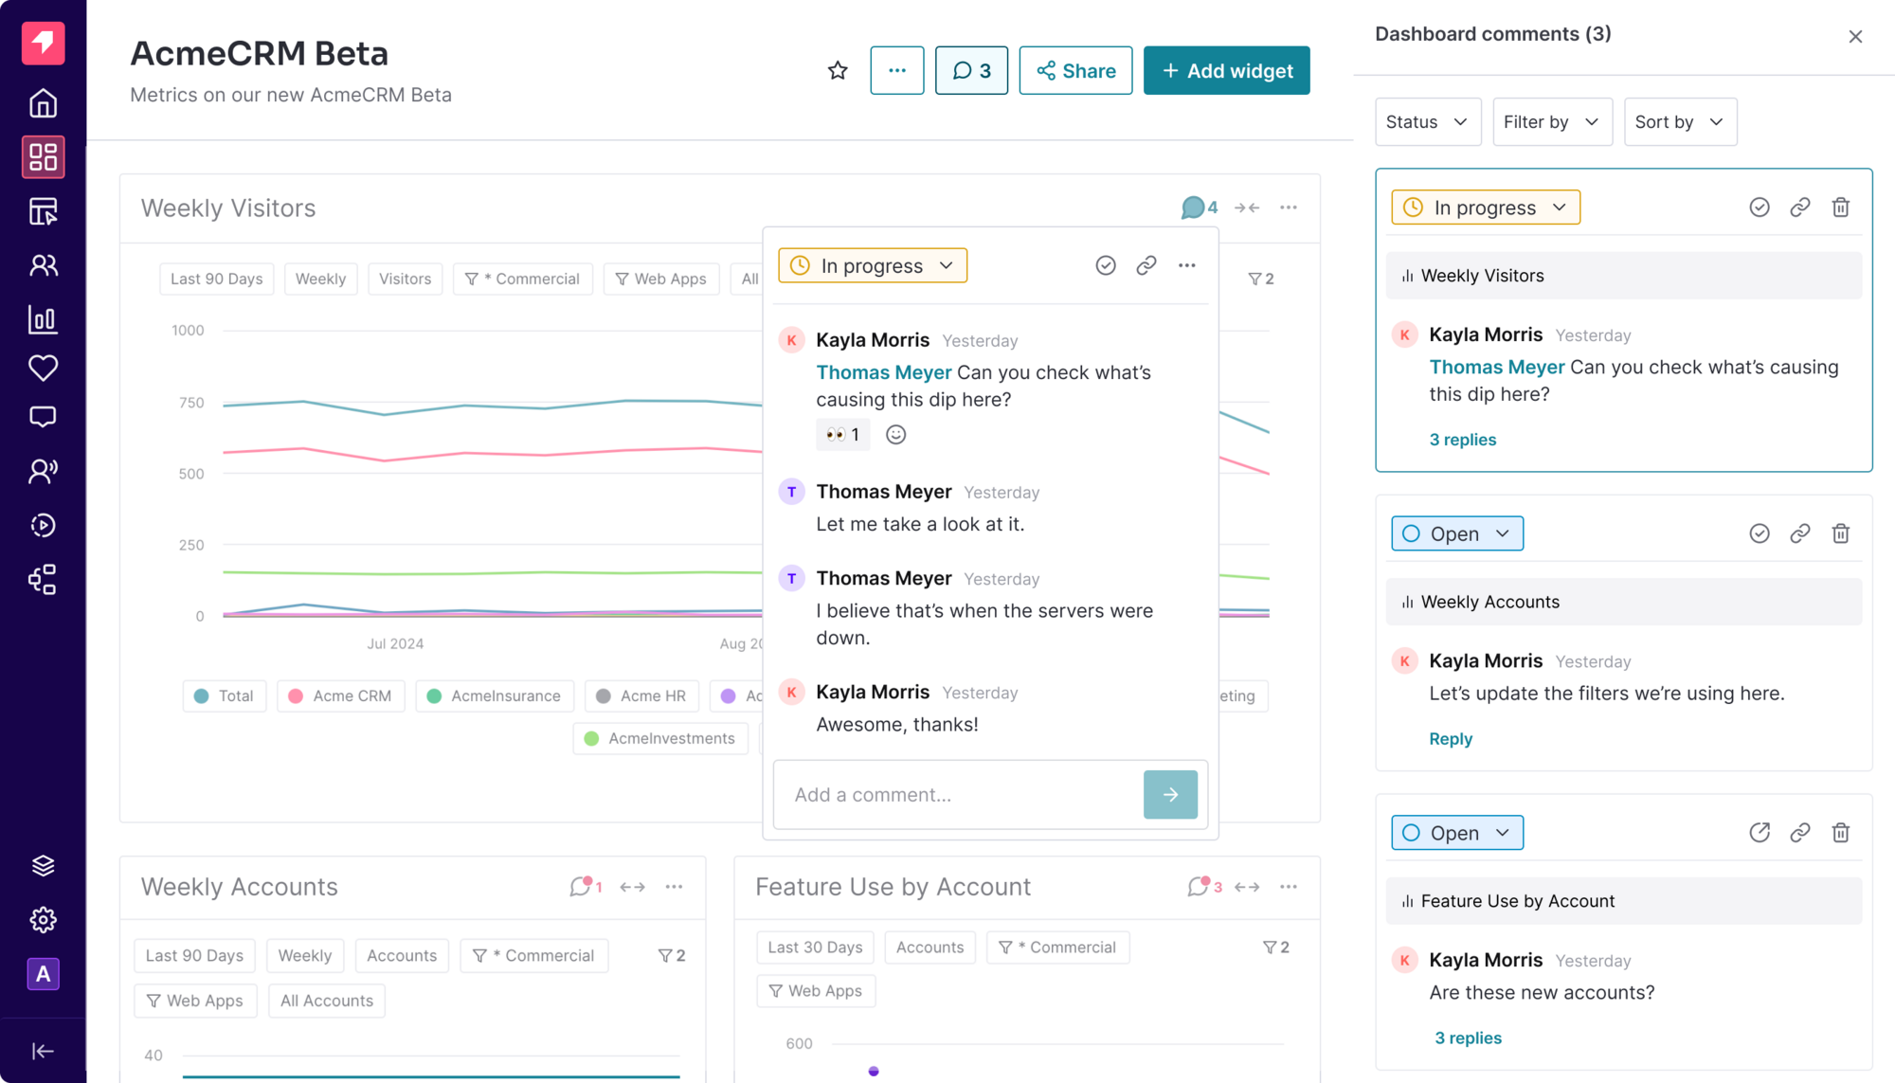The image size is (1895, 1083).
Task: Collapse the sidebar with the arrow icon
Action: (43, 1050)
